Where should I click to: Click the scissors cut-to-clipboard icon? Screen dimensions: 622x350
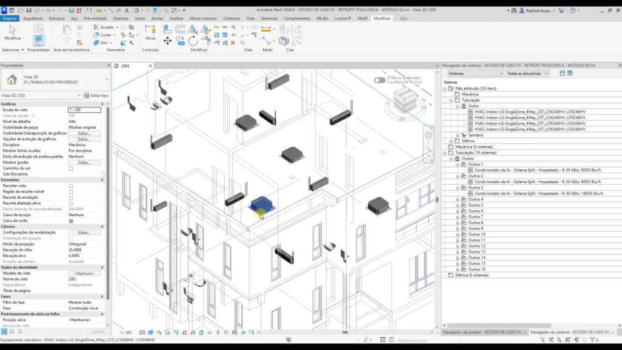coord(80,27)
